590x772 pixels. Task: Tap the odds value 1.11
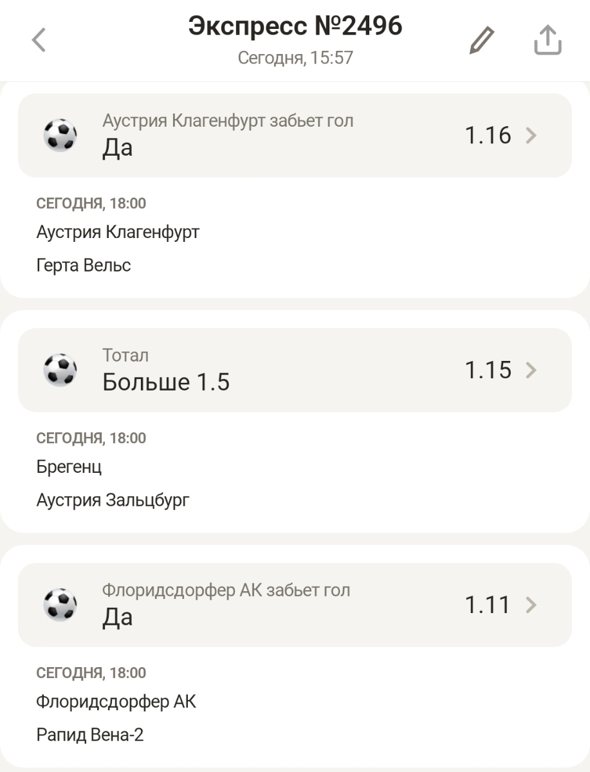click(487, 605)
